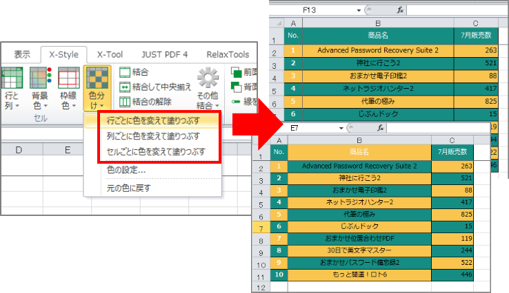Click select-all corner in front sheet
The width and height of the screenshot is (509, 293).
(x=261, y=140)
